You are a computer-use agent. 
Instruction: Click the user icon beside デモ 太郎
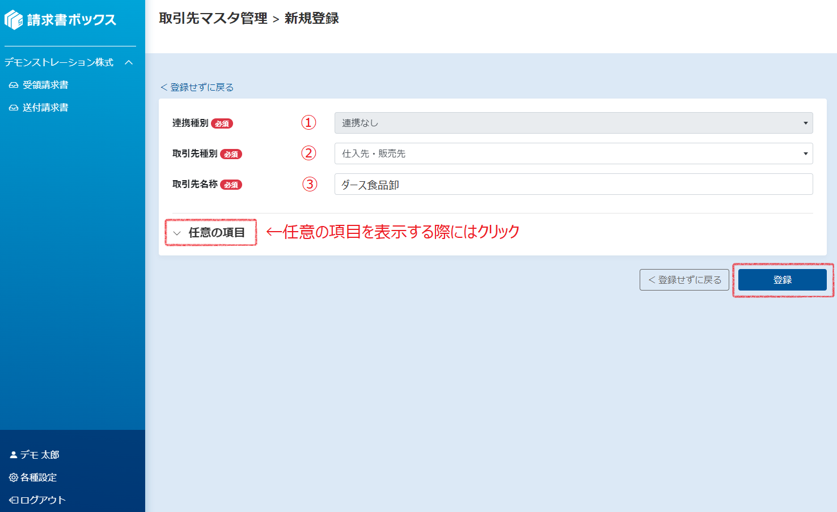pos(14,455)
